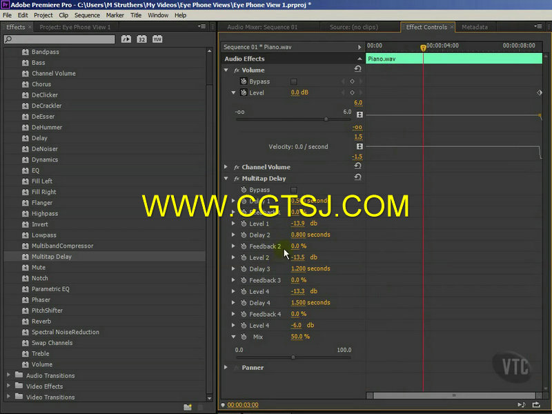Toggle loop audio playback icon
Screen dimensions: 552x414
pos(536,405)
